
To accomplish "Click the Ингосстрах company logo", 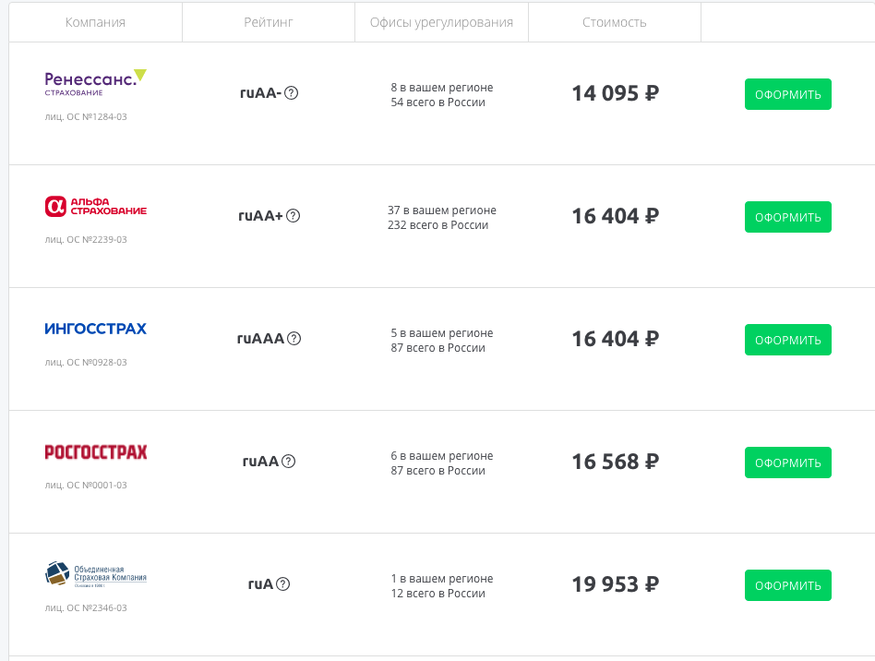I will [95, 329].
